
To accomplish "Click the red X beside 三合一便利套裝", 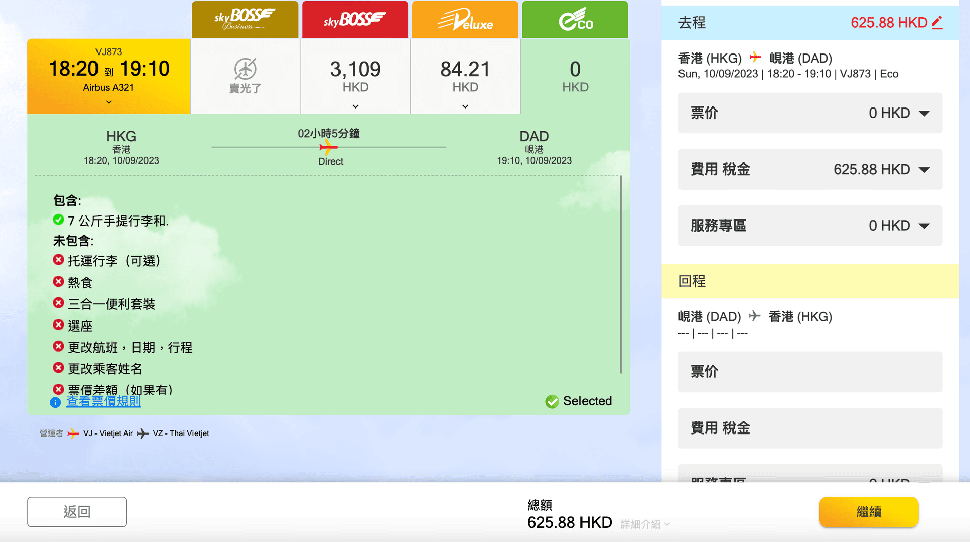I will pyautogui.click(x=58, y=303).
